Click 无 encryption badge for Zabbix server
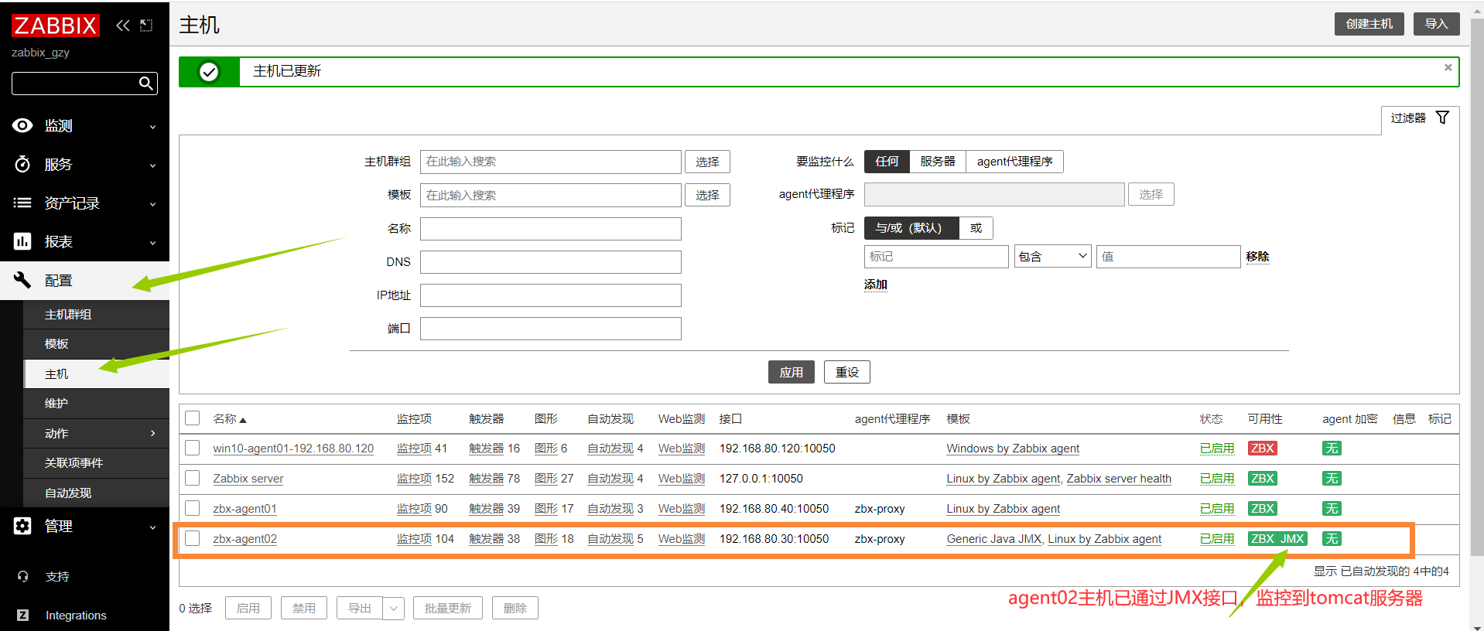The height and width of the screenshot is (631, 1484). [1332, 479]
